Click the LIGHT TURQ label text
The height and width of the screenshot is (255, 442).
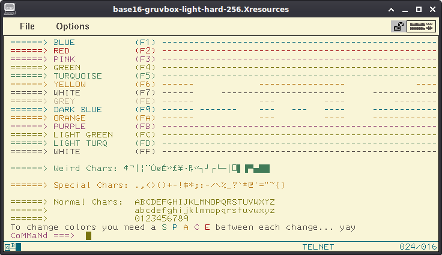pos(80,143)
